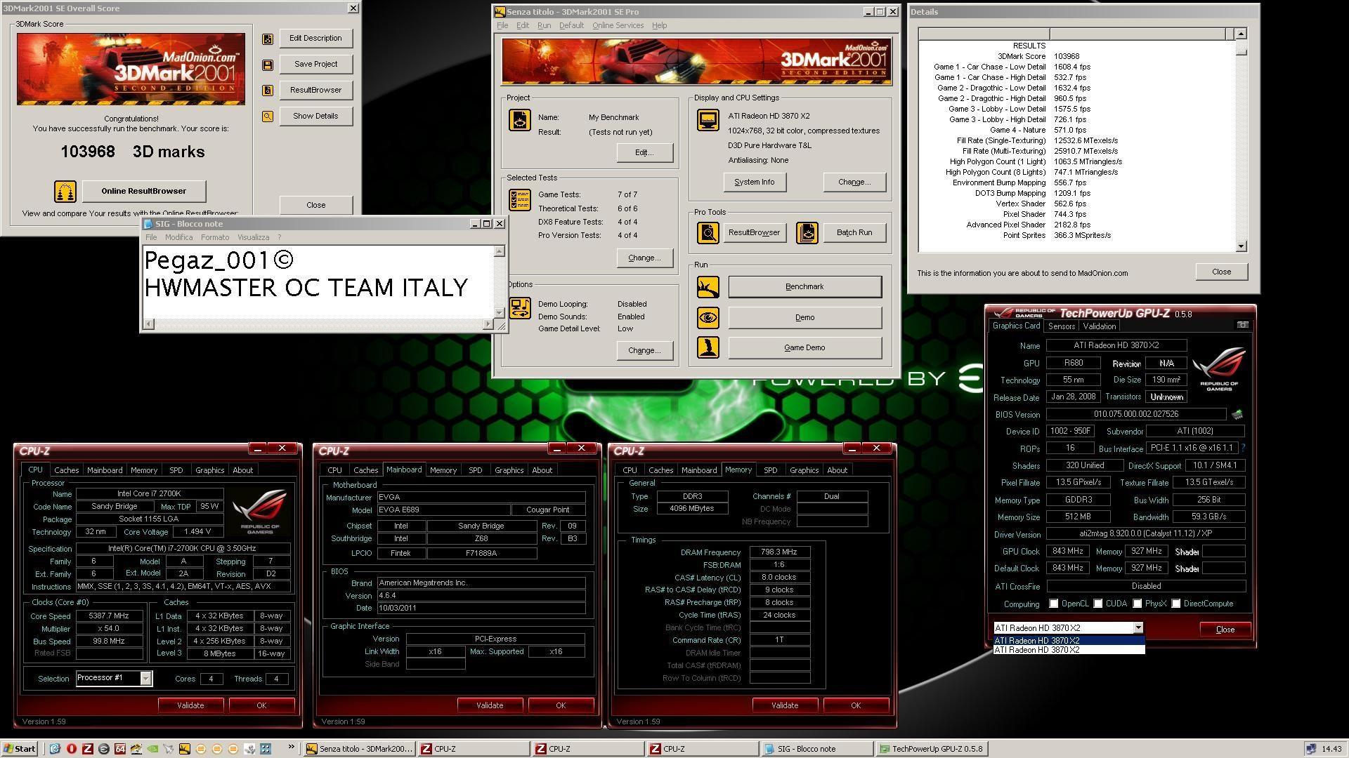This screenshot has width=1349, height=758.
Task: Click the Save Project floppy icon
Action: [268, 65]
